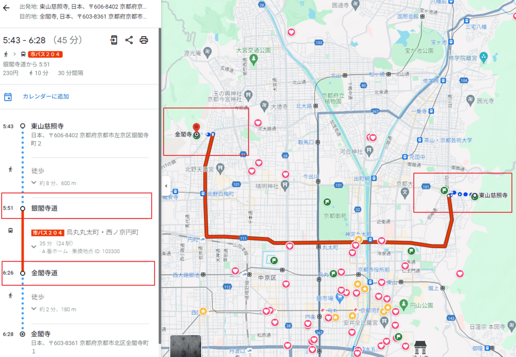Viewport: 516px width, 357px height.
Task: Click 修学院離宮 attraction marker
Action: pyautogui.click(x=483, y=57)
